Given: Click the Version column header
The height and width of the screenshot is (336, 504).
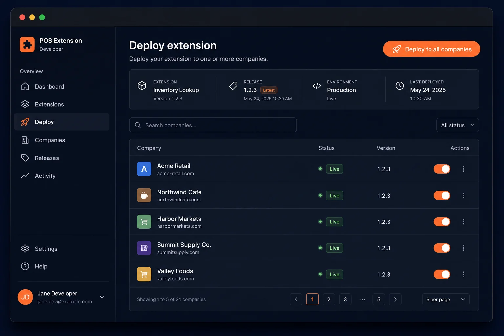Looking at the screenshot, I should pos(386,148).
